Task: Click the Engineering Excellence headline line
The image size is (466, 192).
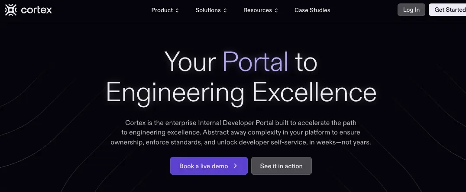Action: pos(241,93)
